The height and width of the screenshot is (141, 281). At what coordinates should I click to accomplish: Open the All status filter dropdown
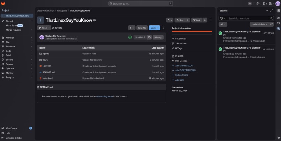(223, 24)
